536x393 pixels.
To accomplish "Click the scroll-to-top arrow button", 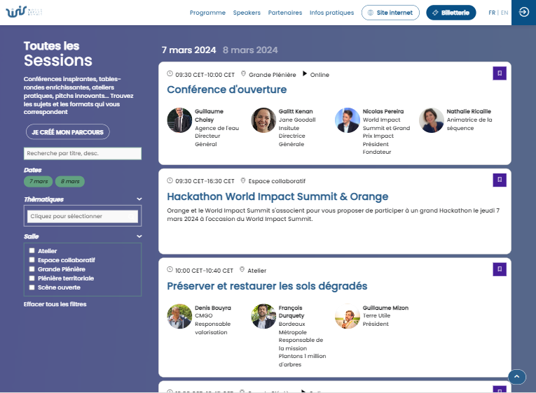I will point(516,377).
